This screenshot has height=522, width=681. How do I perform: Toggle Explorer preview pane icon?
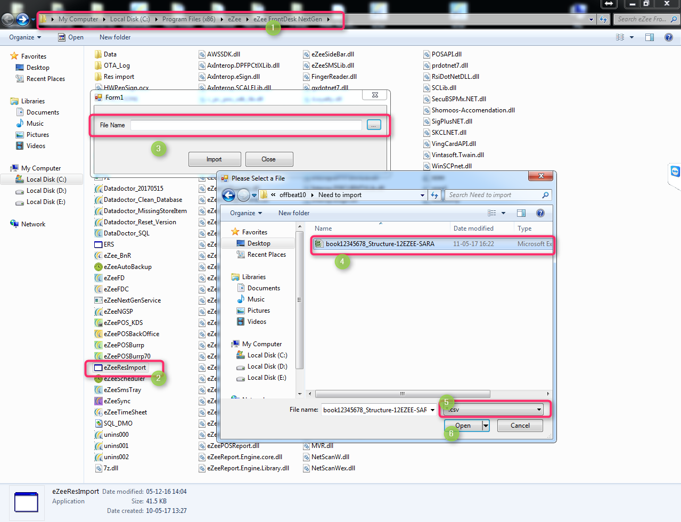[x=650, y=37]
